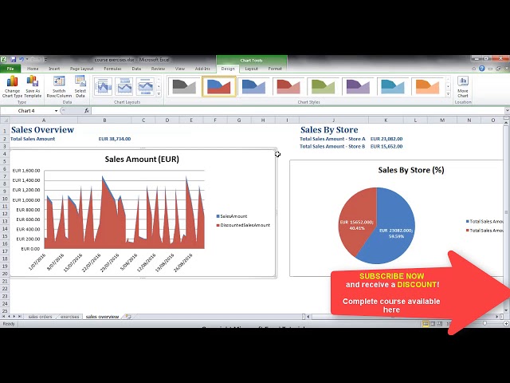This screenshot has height=383, width=510.
Task: Select Page Break Preview in status bar
Action: (x=439, y=324)
